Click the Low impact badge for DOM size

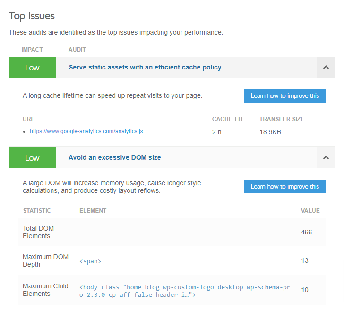coord(32,158)
